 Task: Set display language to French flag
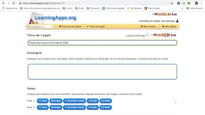pyautogui.click(x=167, y=35)
